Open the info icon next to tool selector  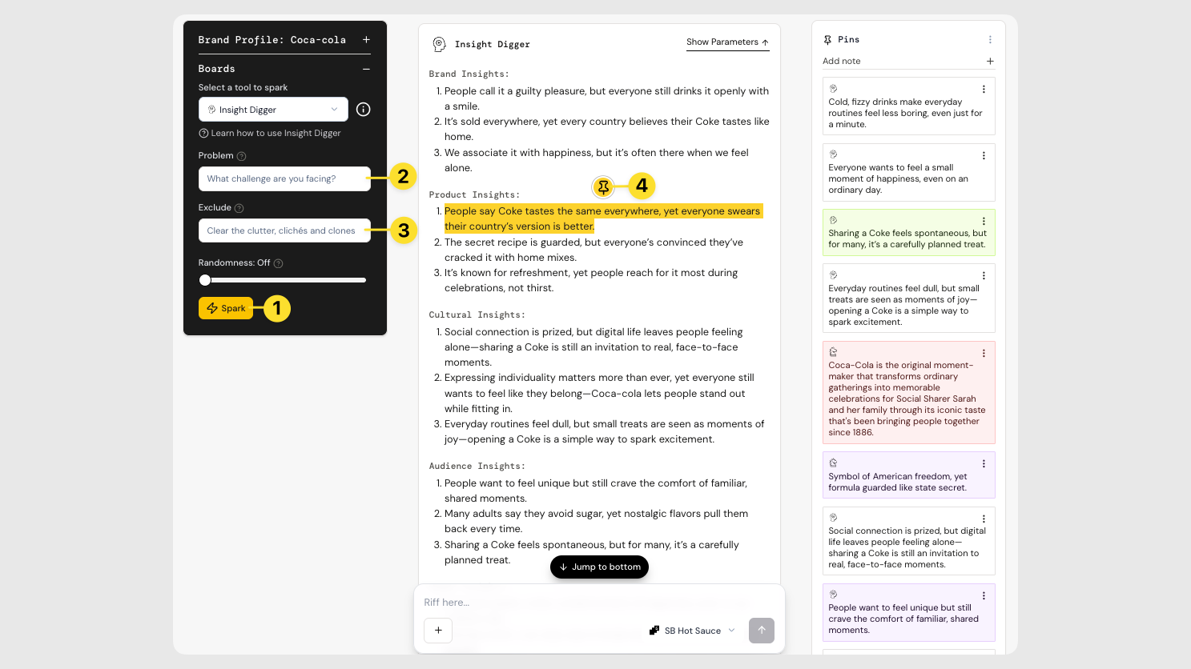pos(363,110)
